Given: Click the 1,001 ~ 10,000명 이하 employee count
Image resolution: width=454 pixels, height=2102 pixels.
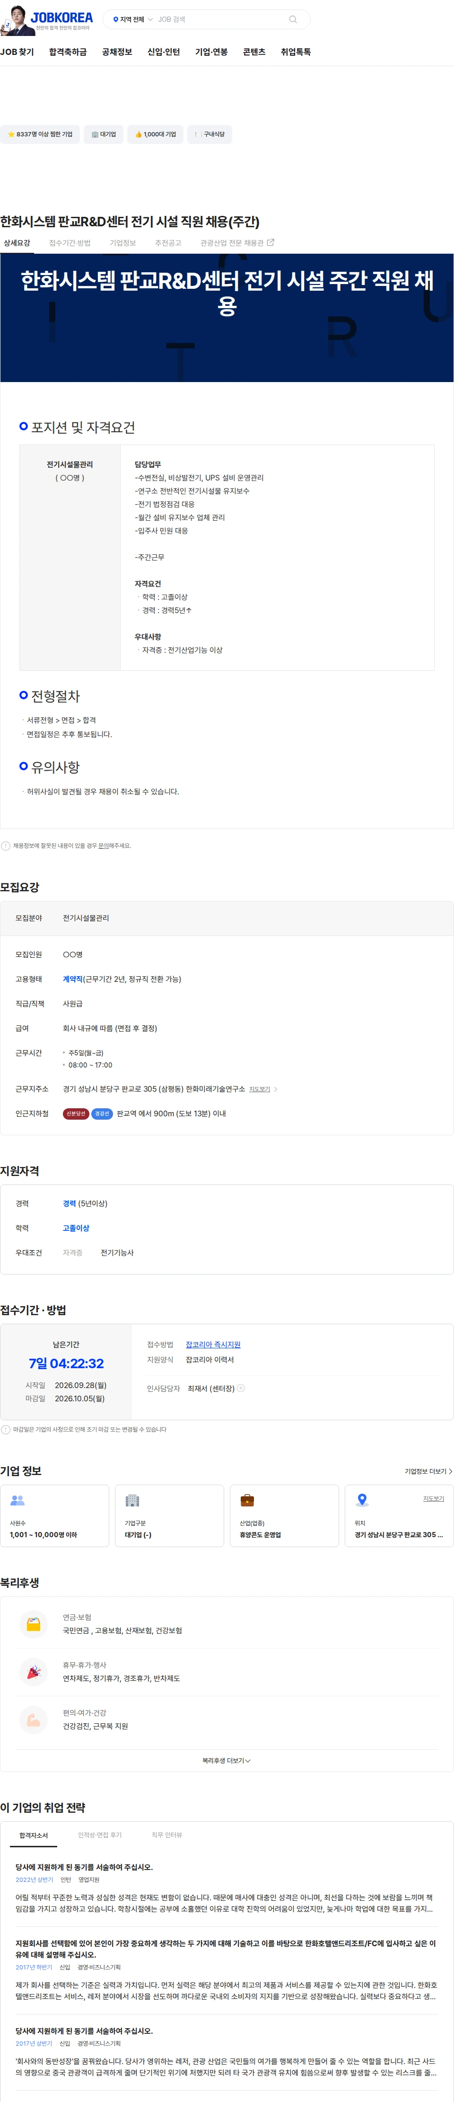Looking at the screenshot, I should pyautogui.click(x=43, y=1535).
